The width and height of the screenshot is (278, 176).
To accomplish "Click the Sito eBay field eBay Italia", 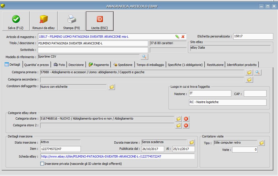I will (230, 48).
